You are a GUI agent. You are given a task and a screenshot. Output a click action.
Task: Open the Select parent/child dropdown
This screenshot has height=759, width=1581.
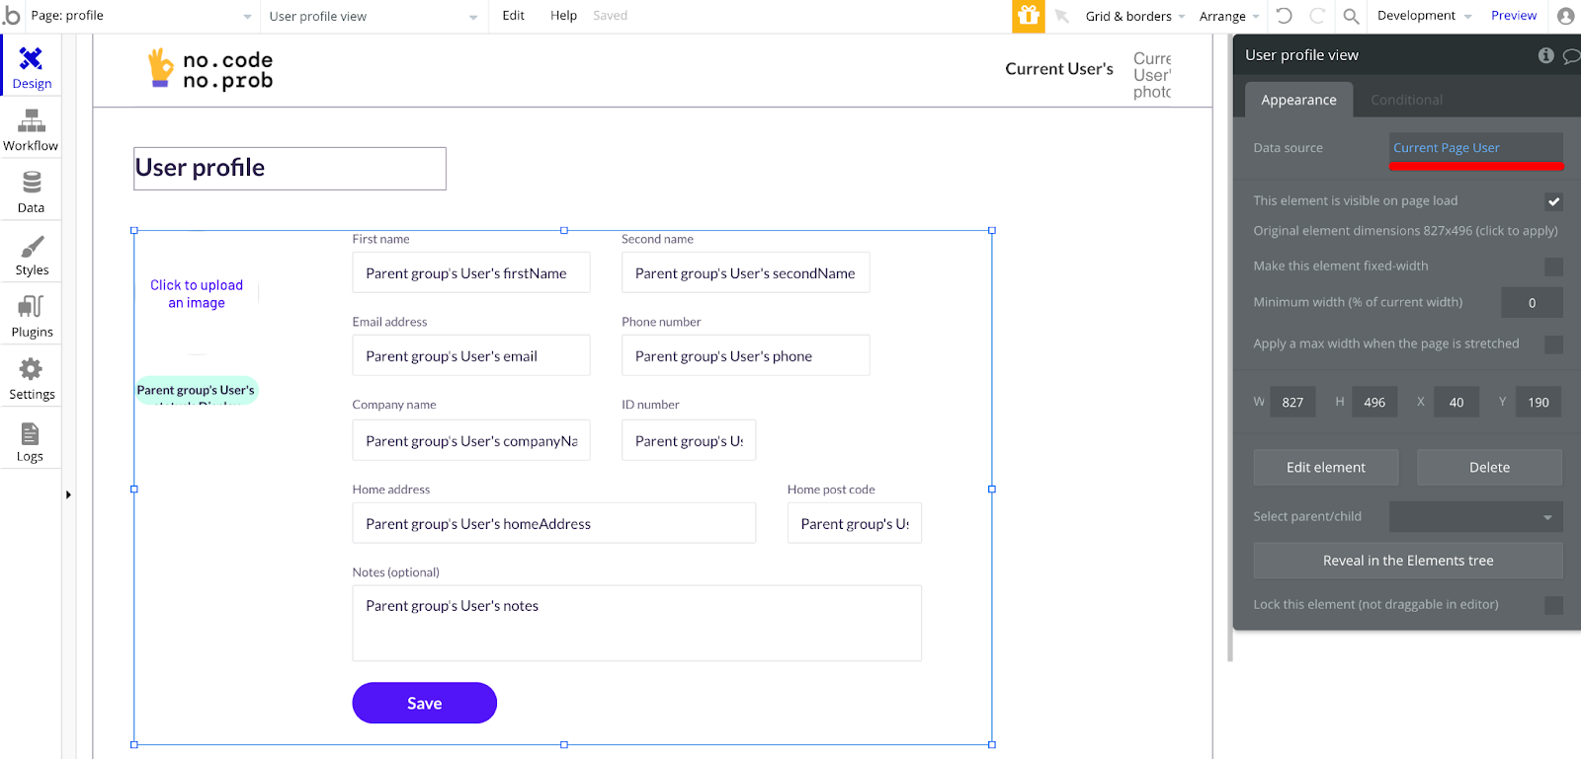[1475, 516]
